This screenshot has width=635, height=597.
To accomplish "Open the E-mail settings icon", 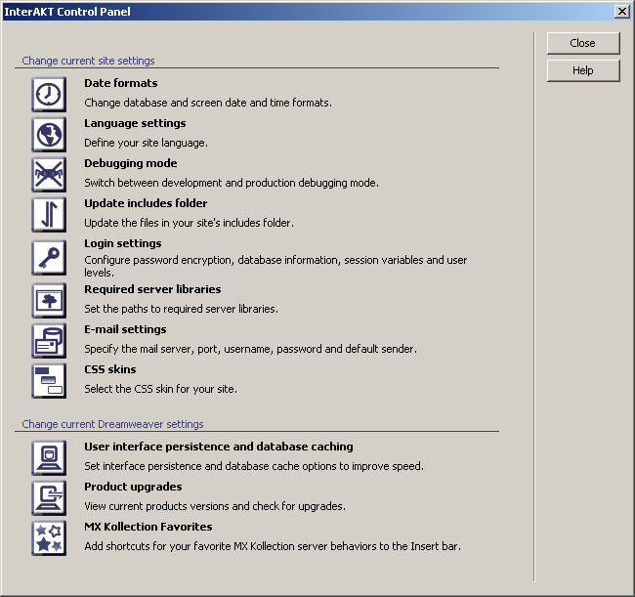I will click(x=48, y=340).
